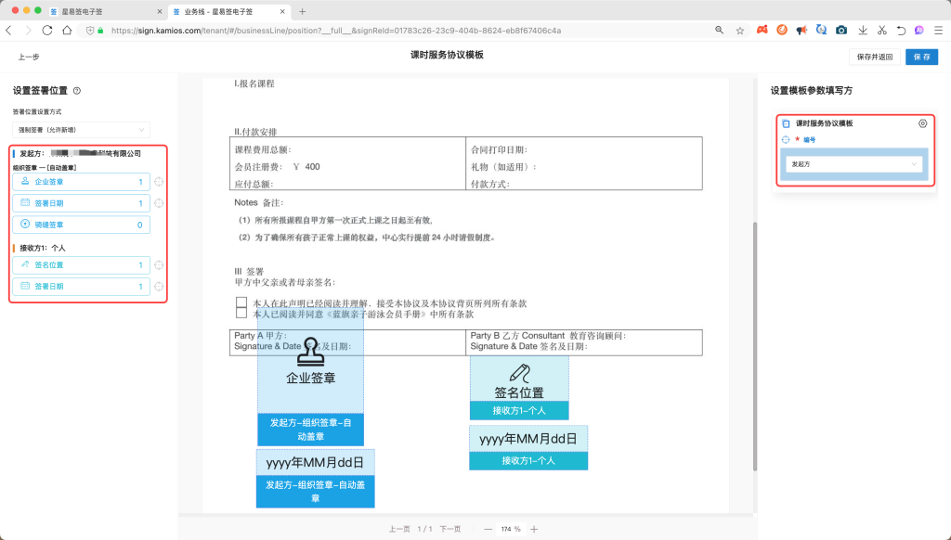The image size is (951, 540).
Task: Click the scissors clip extension icon
Action: 882,31
